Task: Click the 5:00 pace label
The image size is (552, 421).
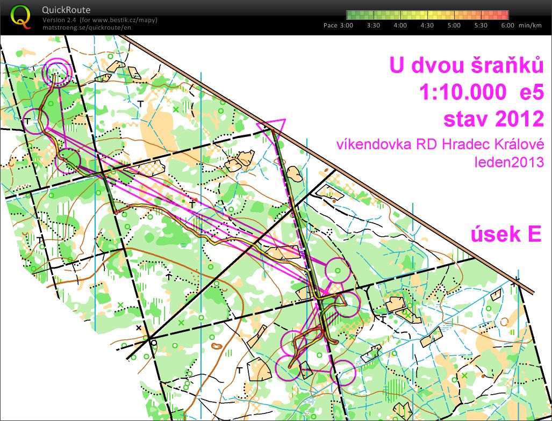Action: pos(454,25)
